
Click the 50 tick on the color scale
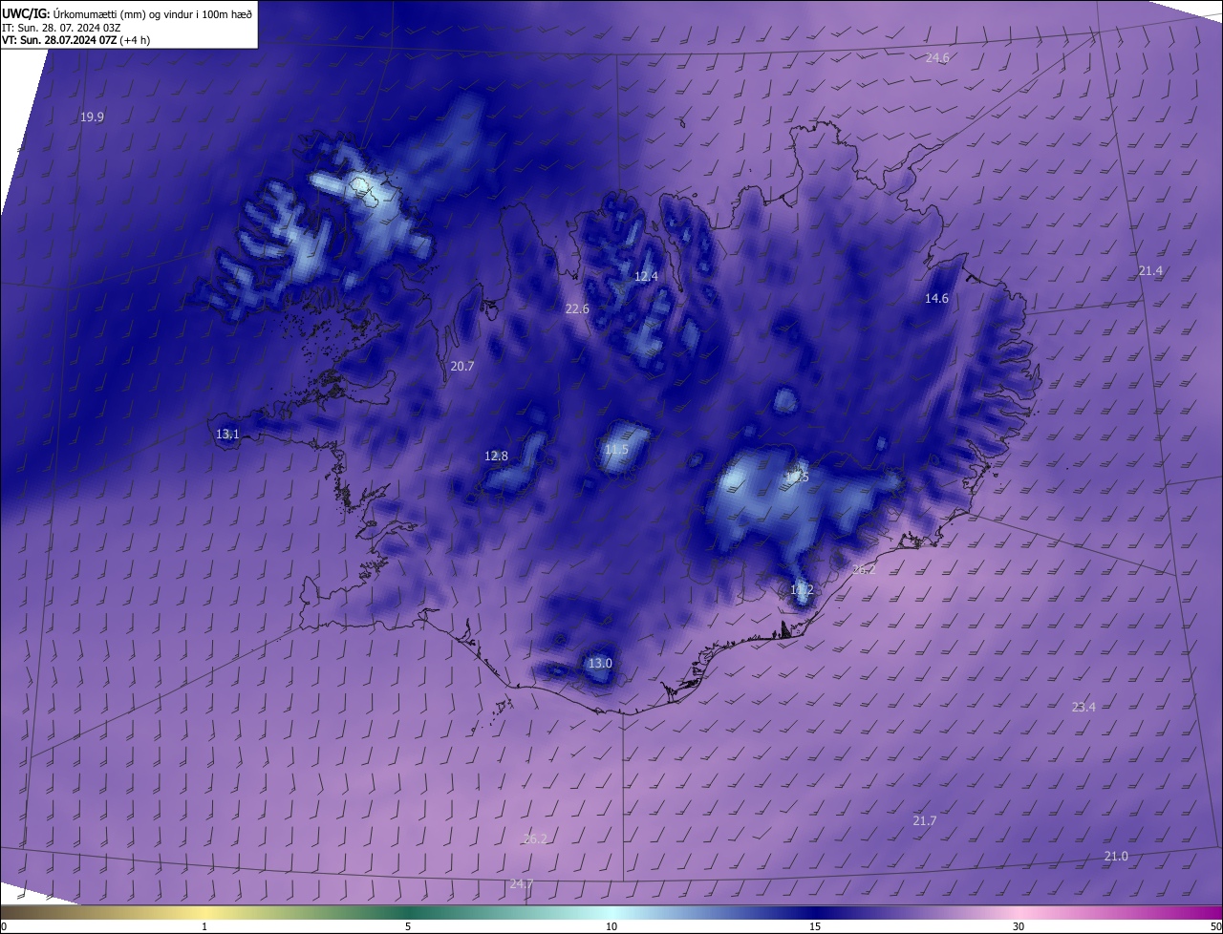click(1215, 926)
